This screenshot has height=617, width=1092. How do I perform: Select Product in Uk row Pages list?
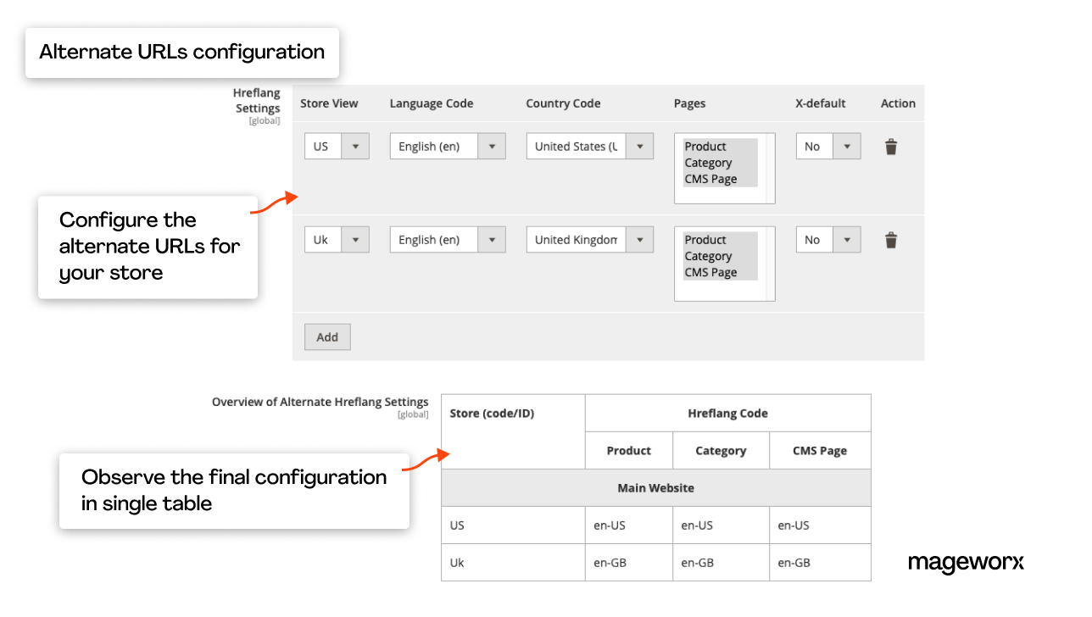point(705,240)
